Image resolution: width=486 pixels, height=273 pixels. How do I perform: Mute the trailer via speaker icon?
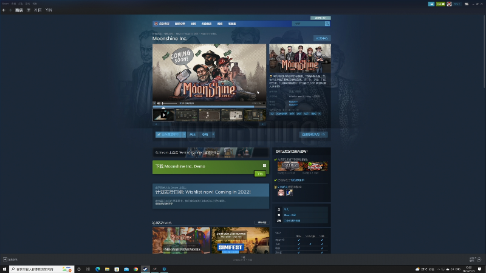(x=159, y=103)
